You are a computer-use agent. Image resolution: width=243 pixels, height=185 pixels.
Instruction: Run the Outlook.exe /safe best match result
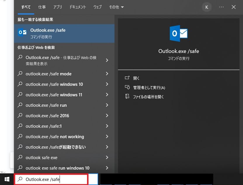[64, 33]
